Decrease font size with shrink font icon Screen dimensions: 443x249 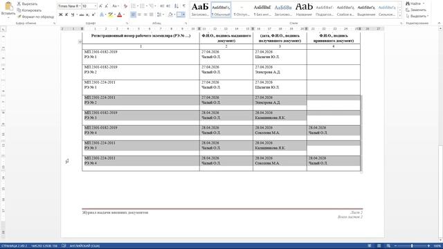pos(107,6)
